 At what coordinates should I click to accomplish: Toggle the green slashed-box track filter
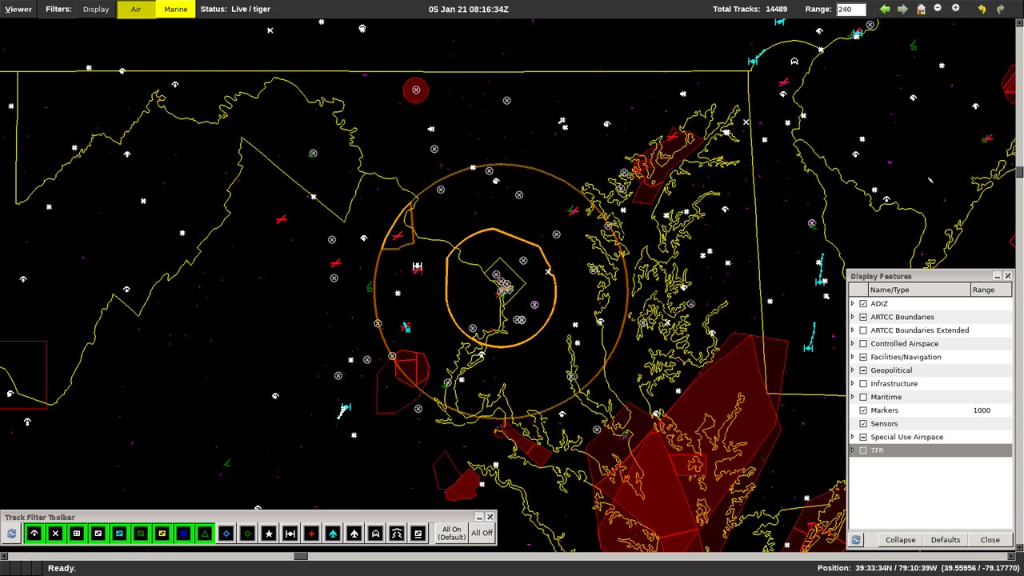point(141,534)
